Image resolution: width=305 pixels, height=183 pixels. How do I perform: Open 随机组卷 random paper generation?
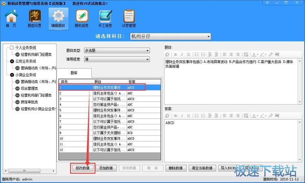coord(82,19)
